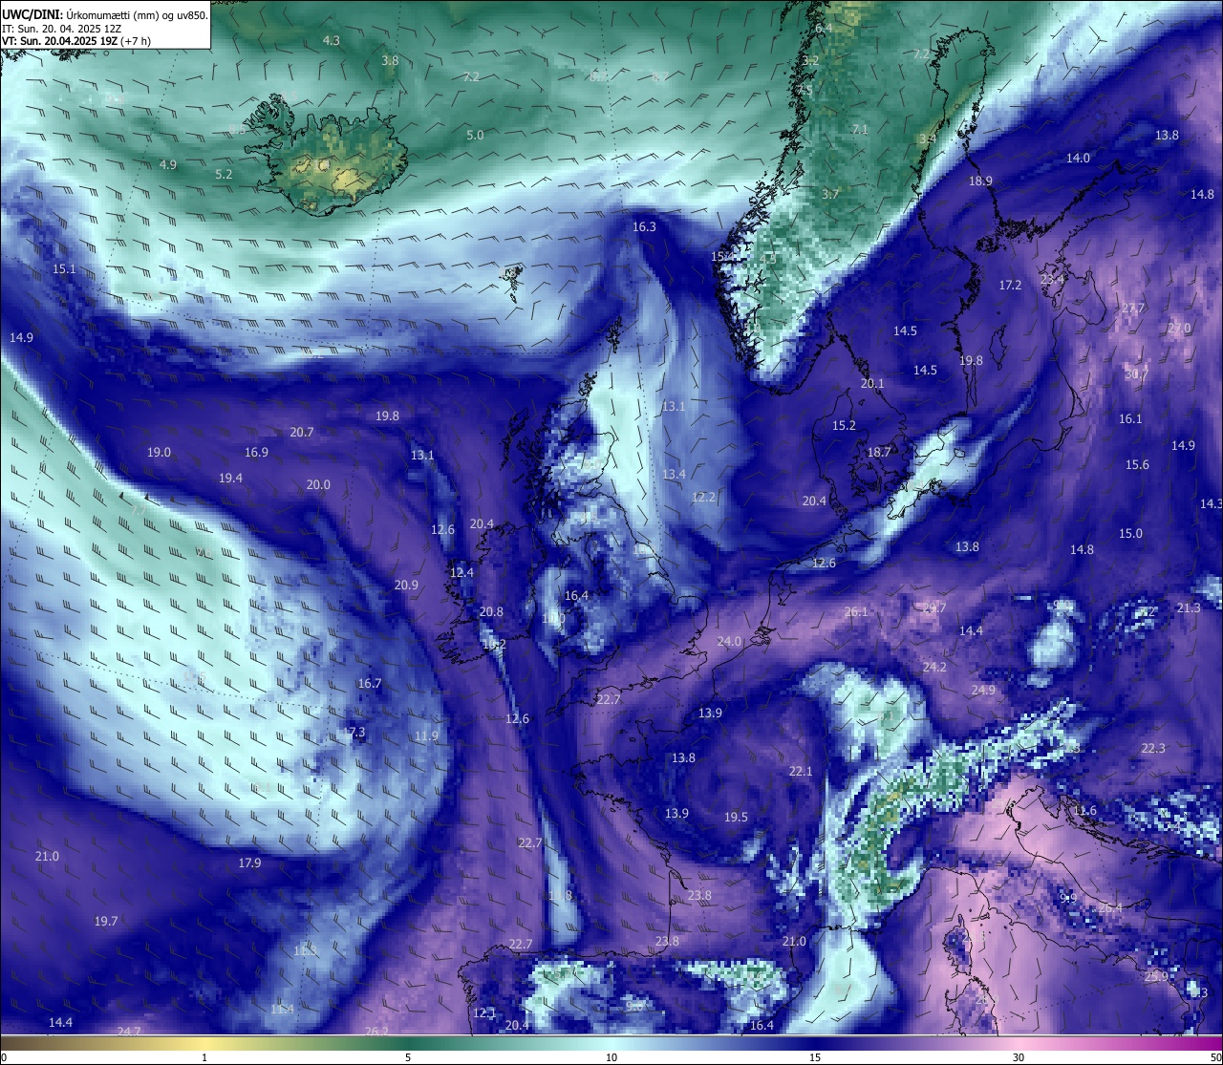Click the 19.4 value over the Atlantic
The image size is (1223, 1065).
(230, 479)
